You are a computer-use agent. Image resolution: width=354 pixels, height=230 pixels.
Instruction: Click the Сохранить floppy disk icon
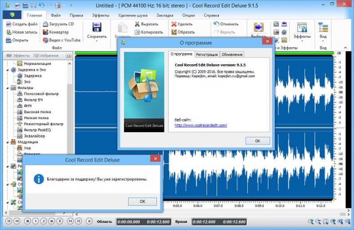97,27
